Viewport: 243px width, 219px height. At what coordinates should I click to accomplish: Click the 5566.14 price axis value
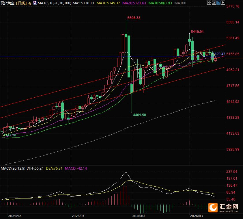(x=233, y=22)
